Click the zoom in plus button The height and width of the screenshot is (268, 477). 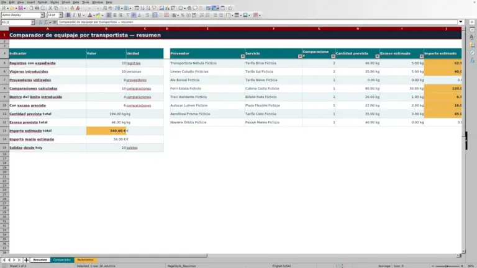point(462,266)
